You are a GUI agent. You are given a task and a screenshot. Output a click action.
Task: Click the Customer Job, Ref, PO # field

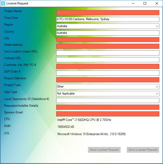[108, 66]
